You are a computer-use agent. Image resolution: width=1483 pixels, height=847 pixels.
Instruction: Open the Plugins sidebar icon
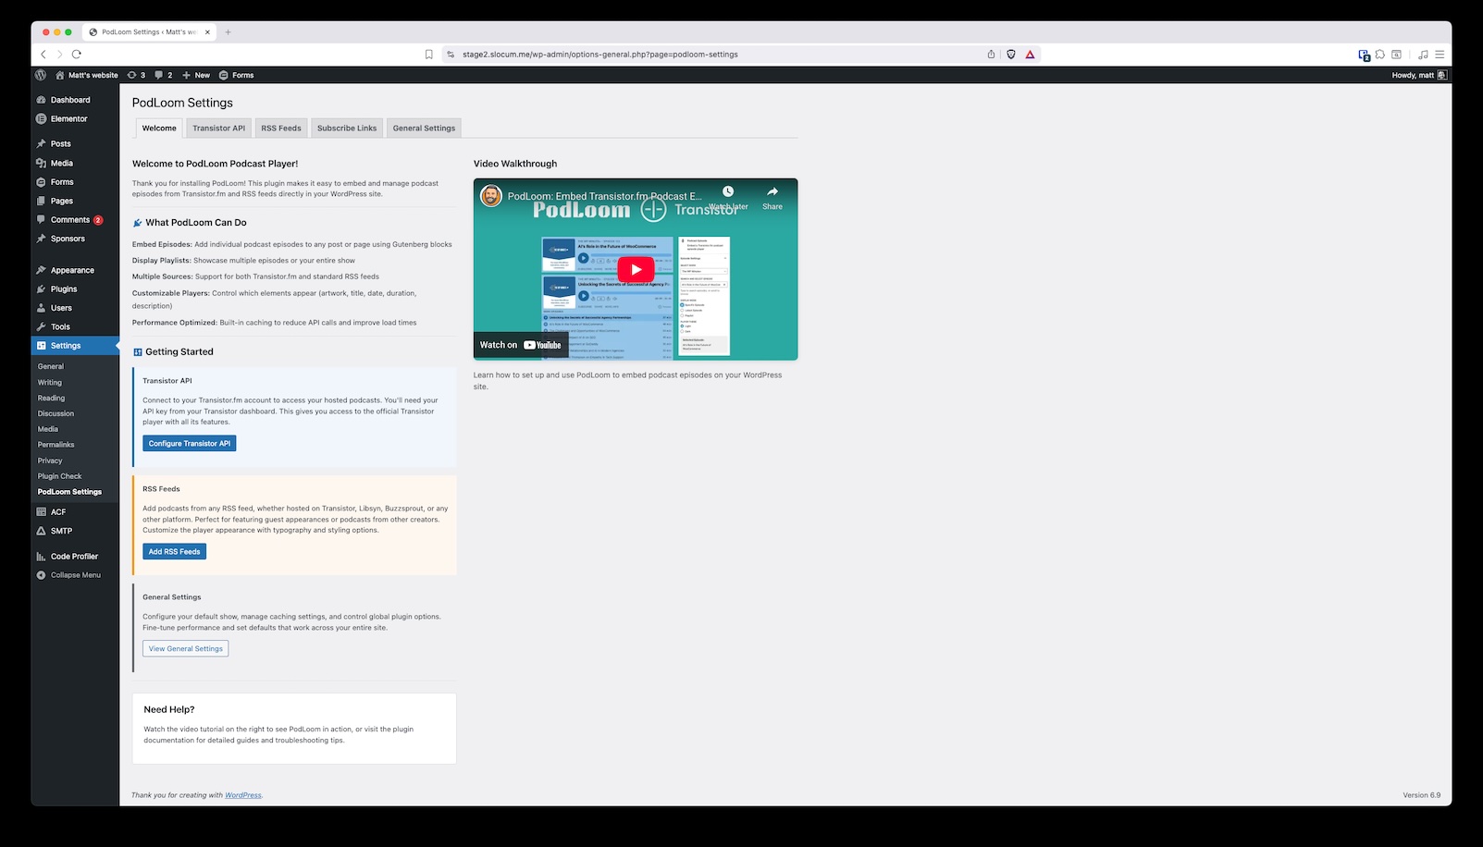pyautogui.click(x=42, y=288)
